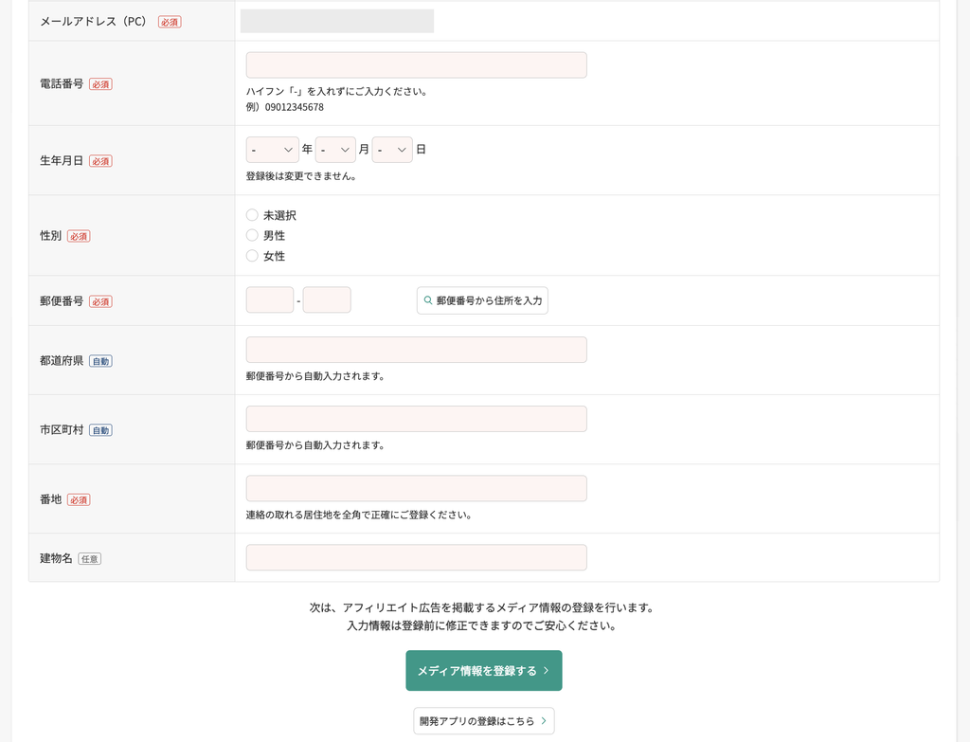Select the 女性 radio button

252,256
